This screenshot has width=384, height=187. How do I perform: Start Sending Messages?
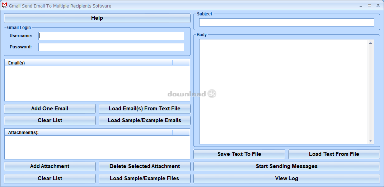click(287, 166)
